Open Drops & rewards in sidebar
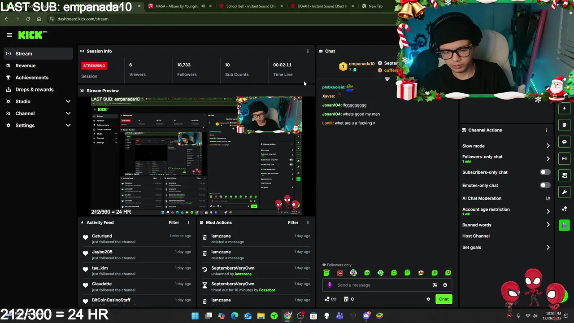The width and height of the screenshot is (574, 323). pyautogui.click(x=38, y=90)
